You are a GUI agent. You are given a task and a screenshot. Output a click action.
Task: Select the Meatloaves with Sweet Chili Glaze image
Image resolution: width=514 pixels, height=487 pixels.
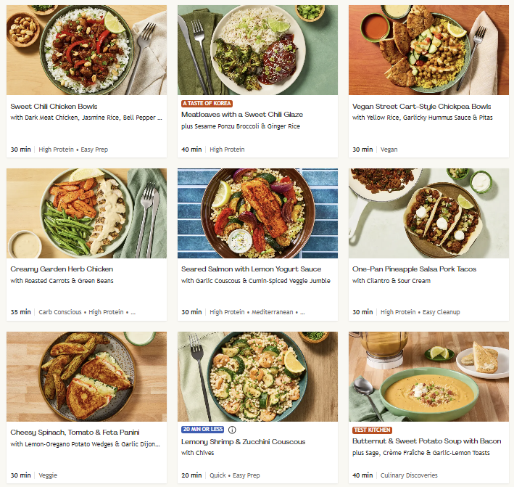point(257,50)
